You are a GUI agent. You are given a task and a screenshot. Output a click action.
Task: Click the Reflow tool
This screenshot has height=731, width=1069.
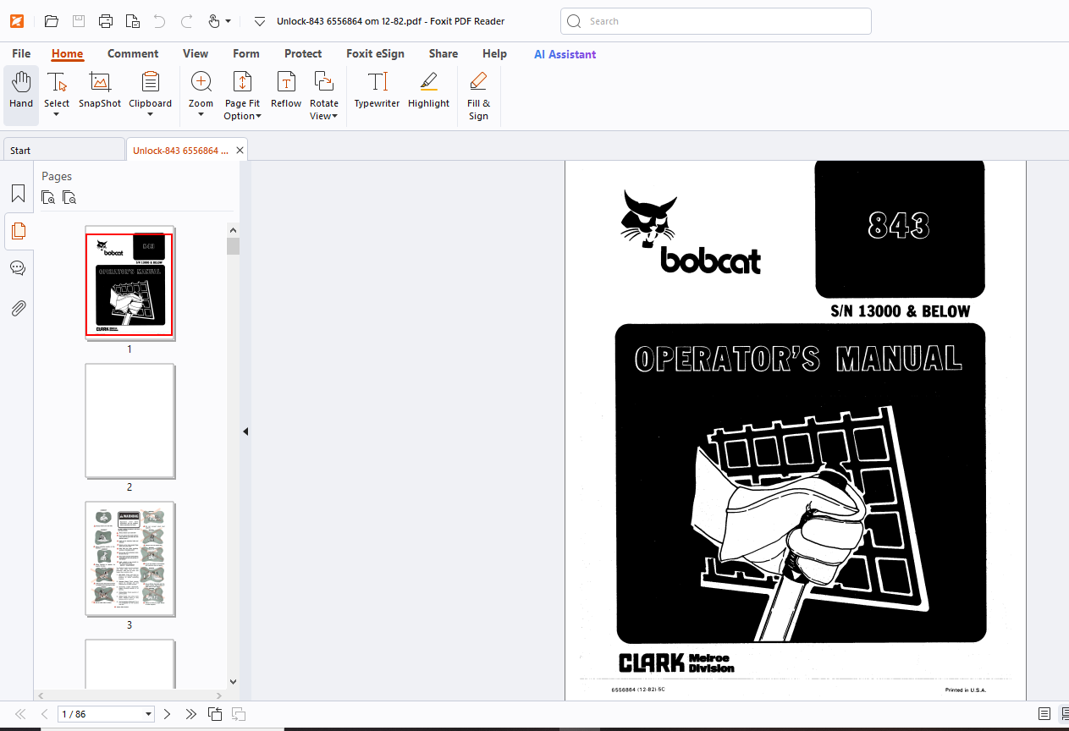click(x=286, y=91)
